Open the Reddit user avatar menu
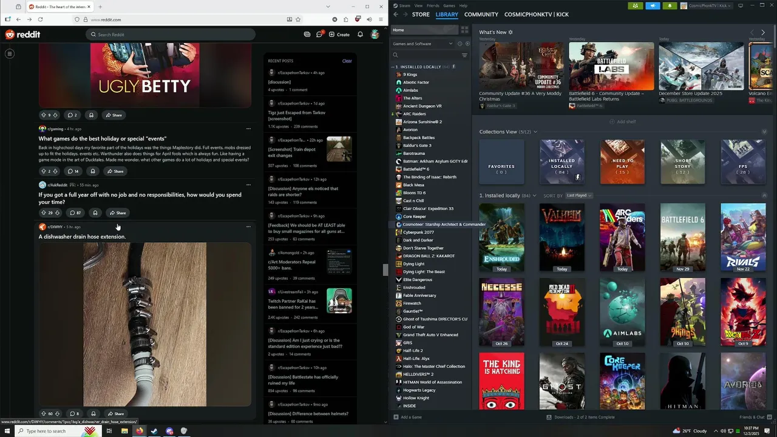Image resolution: width=777 pixels, height=437 pixels. coord(375,35)
